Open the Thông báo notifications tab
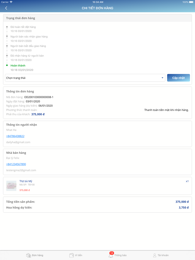Viewport: 195px width, 260px height. pyautogui.click(x=118, y=255)
